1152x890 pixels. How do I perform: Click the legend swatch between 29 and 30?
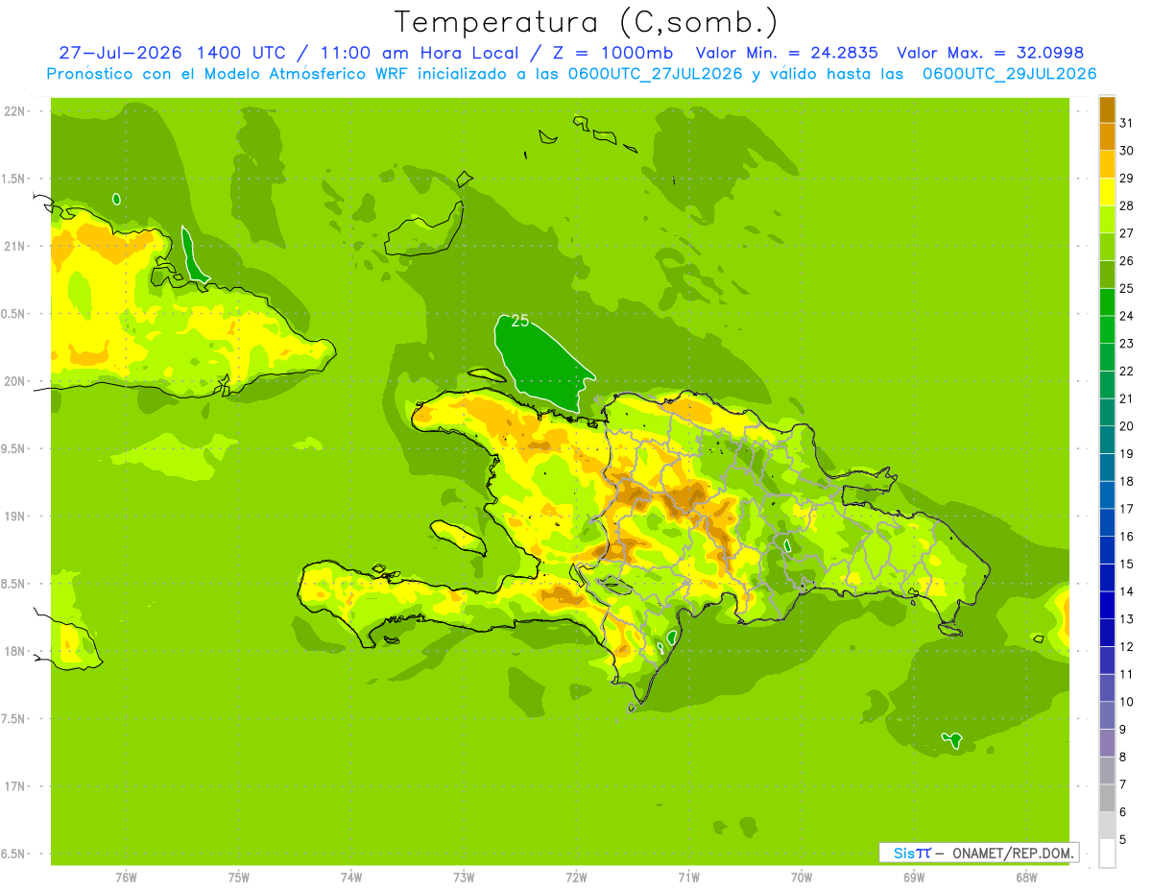click(1107, 164)
